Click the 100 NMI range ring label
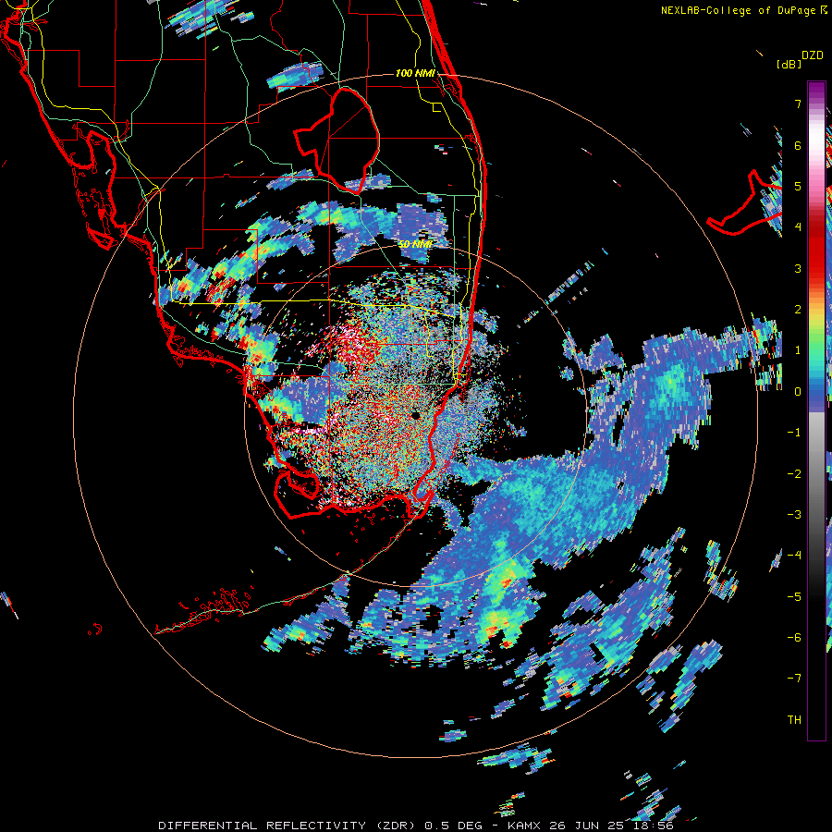Image resolution: width=832 pixels, height=832 pixels. 415,73
